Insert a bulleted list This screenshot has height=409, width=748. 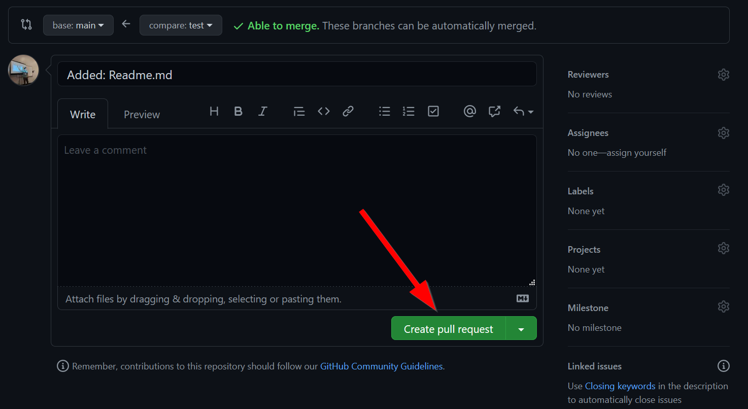click(384, 112)
